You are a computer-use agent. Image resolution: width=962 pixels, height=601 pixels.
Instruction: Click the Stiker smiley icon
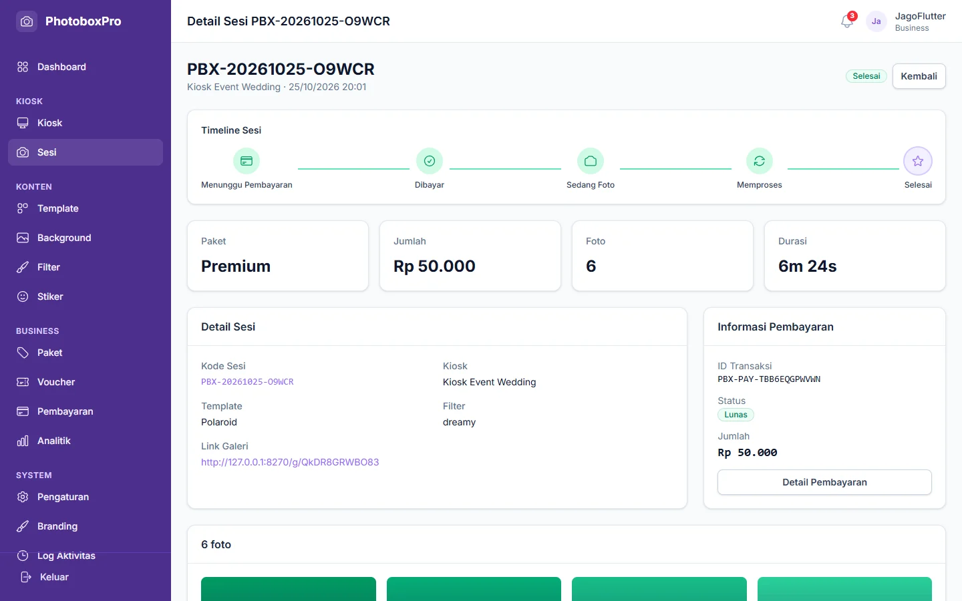pyautogui.click(x=23, y=296)
